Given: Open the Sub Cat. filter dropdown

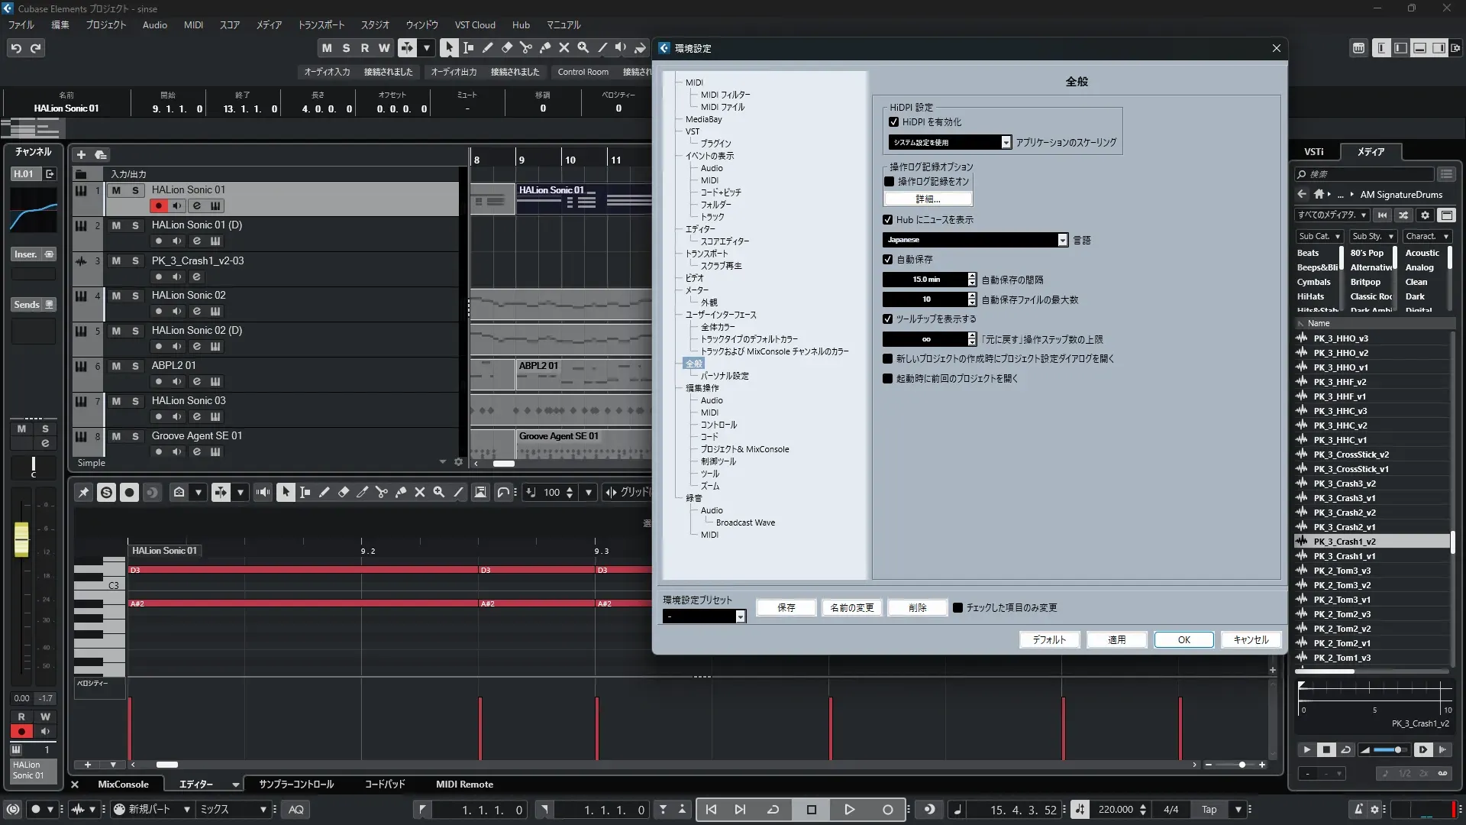Looking at the screenshot, I should (x=1319, y=237).
